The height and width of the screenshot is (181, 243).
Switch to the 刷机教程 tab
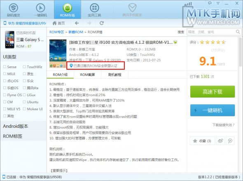(114, 75)
